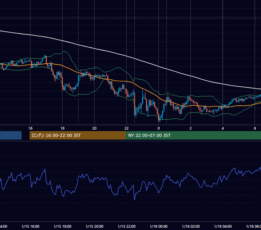
Task: Click the 1/15 18:00 time label
Action: [x=63, y=226]
